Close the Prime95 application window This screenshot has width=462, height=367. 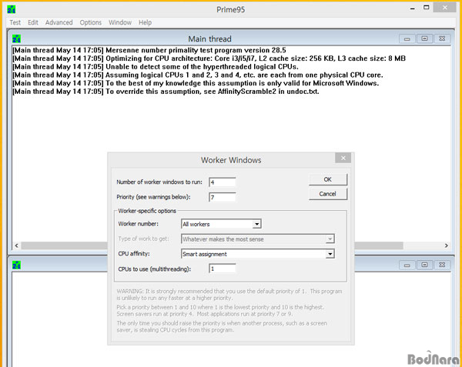pyautogui.click(x=445, y=8)
